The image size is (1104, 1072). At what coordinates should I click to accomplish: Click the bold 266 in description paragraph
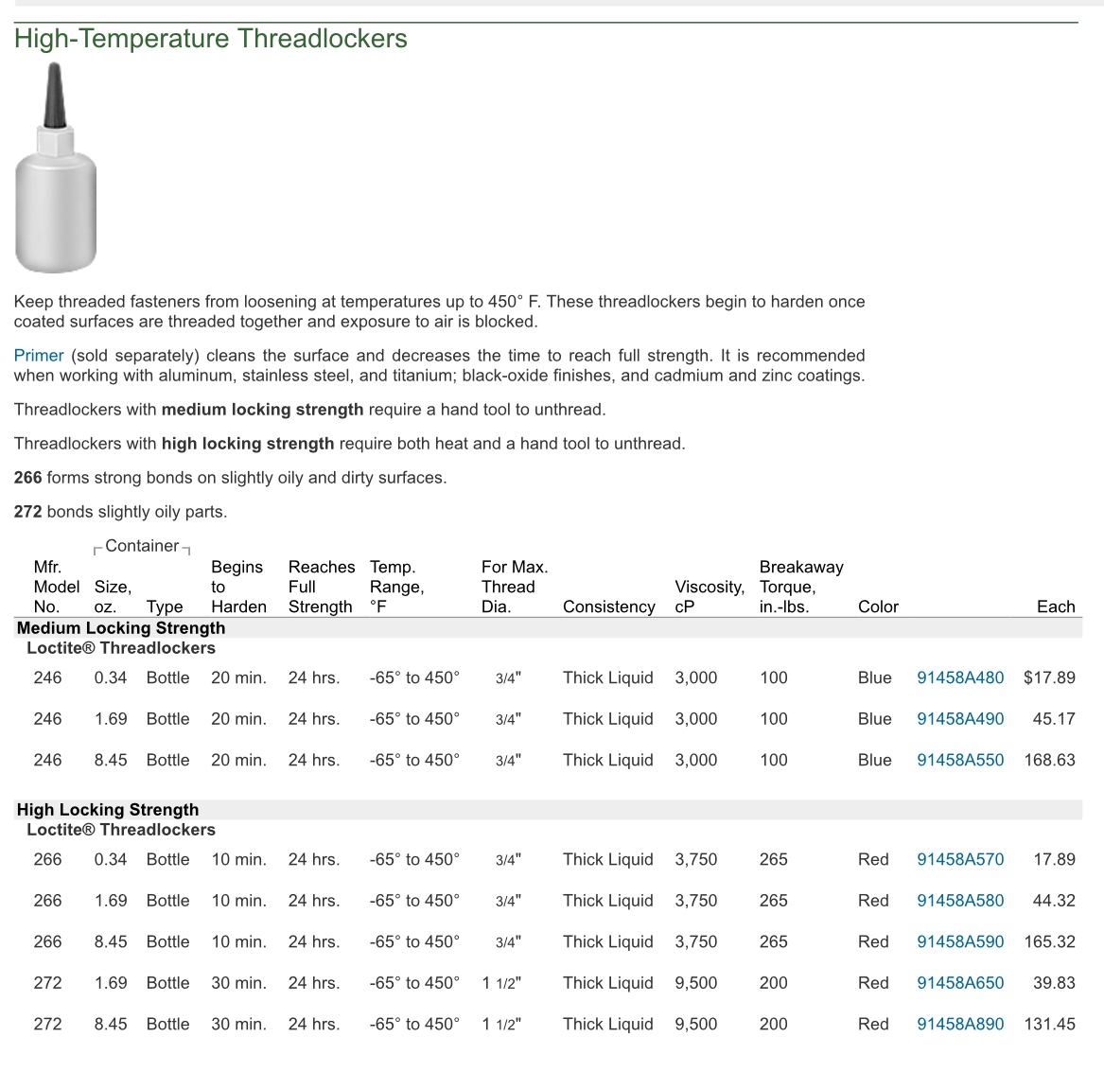coord(28,478)
